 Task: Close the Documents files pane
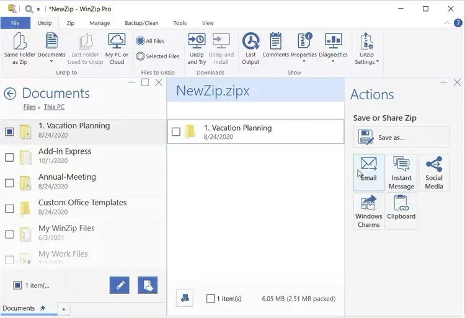click(159, 82)
